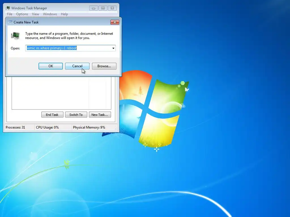Click the Create New Task title icon
This screenshot has width=290, height=217.
pos(10,22)
